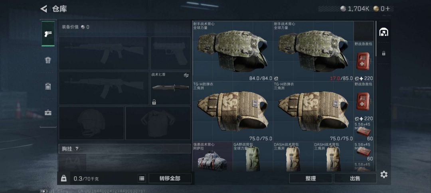Open the medical case tab in left sidebar
The image size is (431, 193).
pyautogui.click(x=48, y=112)
